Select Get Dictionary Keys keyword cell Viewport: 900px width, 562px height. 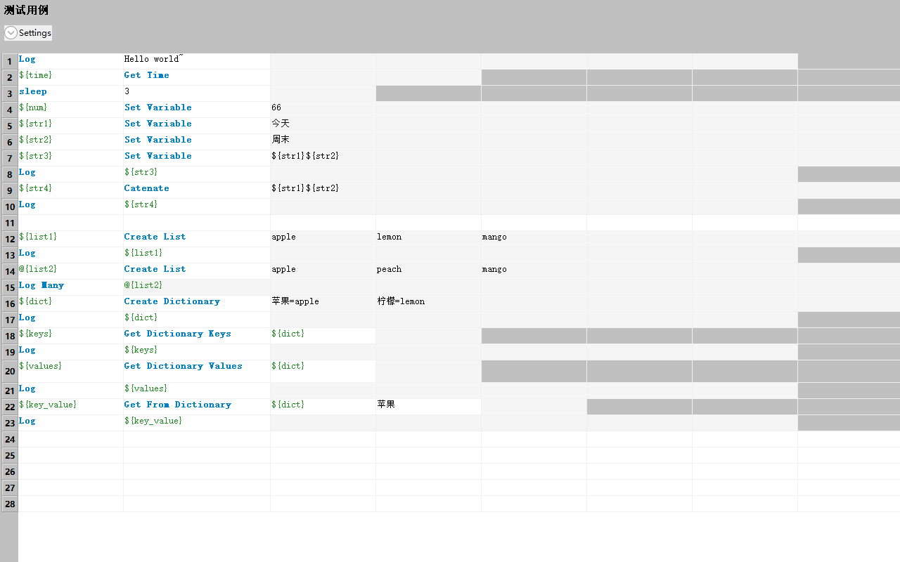point(197,336)
